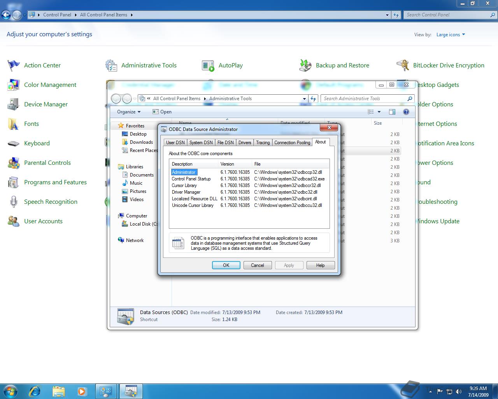Select the Unicode Cursor Library row
This screenshot has width=498, height=399.
[249, 205]
